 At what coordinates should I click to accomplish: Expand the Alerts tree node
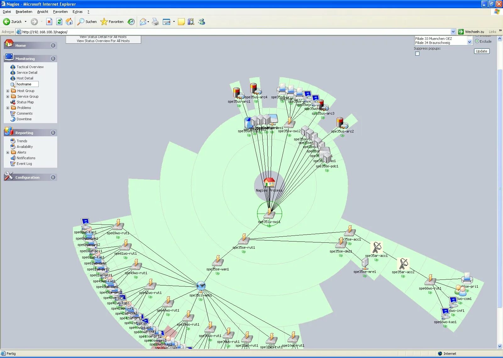click(8, 153)
